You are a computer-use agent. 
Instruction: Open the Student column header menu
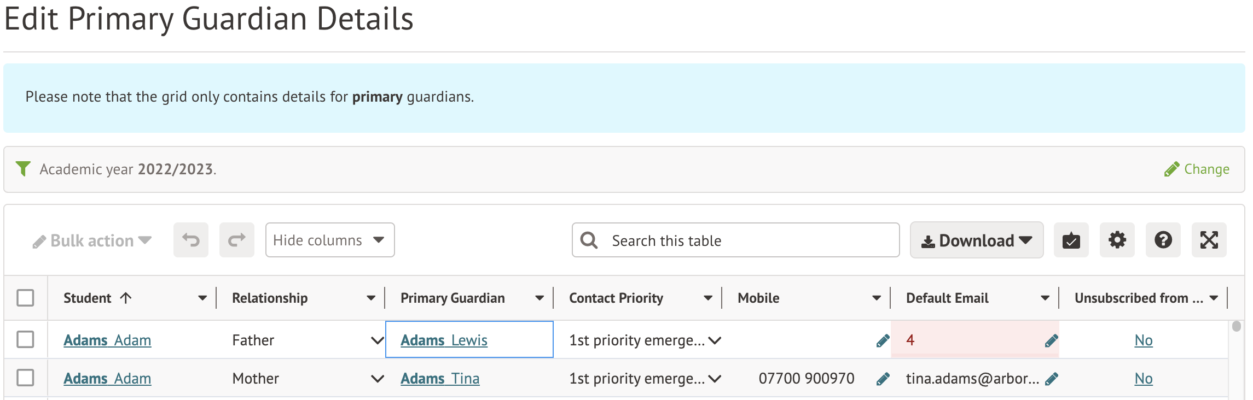pos(202,298)
